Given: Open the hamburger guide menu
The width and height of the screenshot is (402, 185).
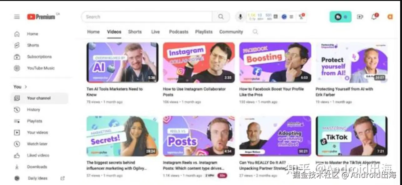Looking at the screenshot, I should (x=17, y=17).
